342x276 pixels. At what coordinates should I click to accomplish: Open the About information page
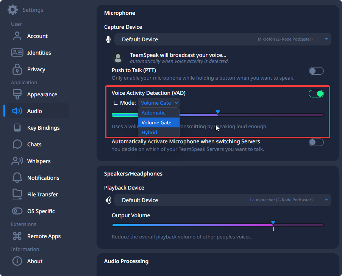(x=34, y=261)
